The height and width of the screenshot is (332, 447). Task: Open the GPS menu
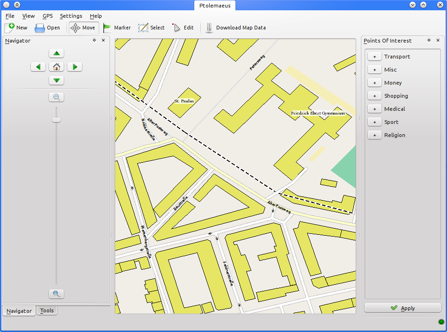pos(47,16)
